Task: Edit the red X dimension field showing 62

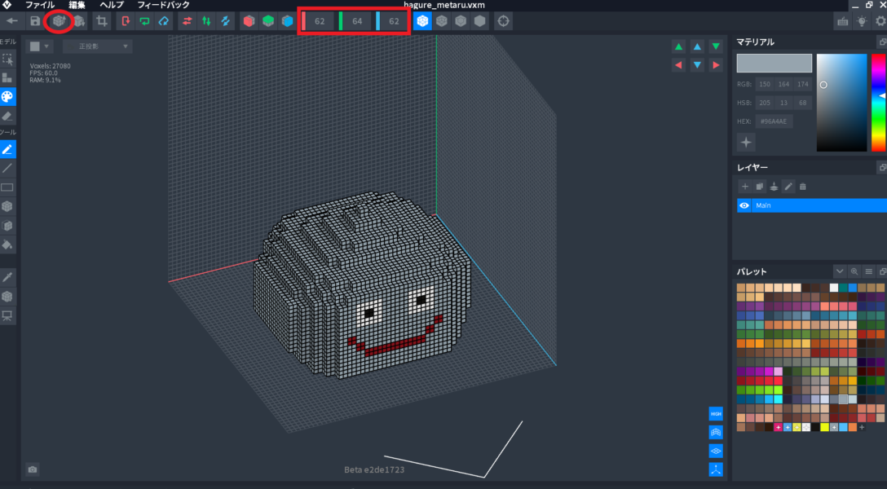Action: [318, 21]
